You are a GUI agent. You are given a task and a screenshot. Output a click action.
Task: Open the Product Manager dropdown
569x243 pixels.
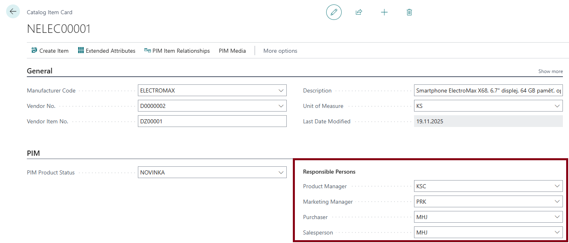pyautogui.click(x=557, y=186)
